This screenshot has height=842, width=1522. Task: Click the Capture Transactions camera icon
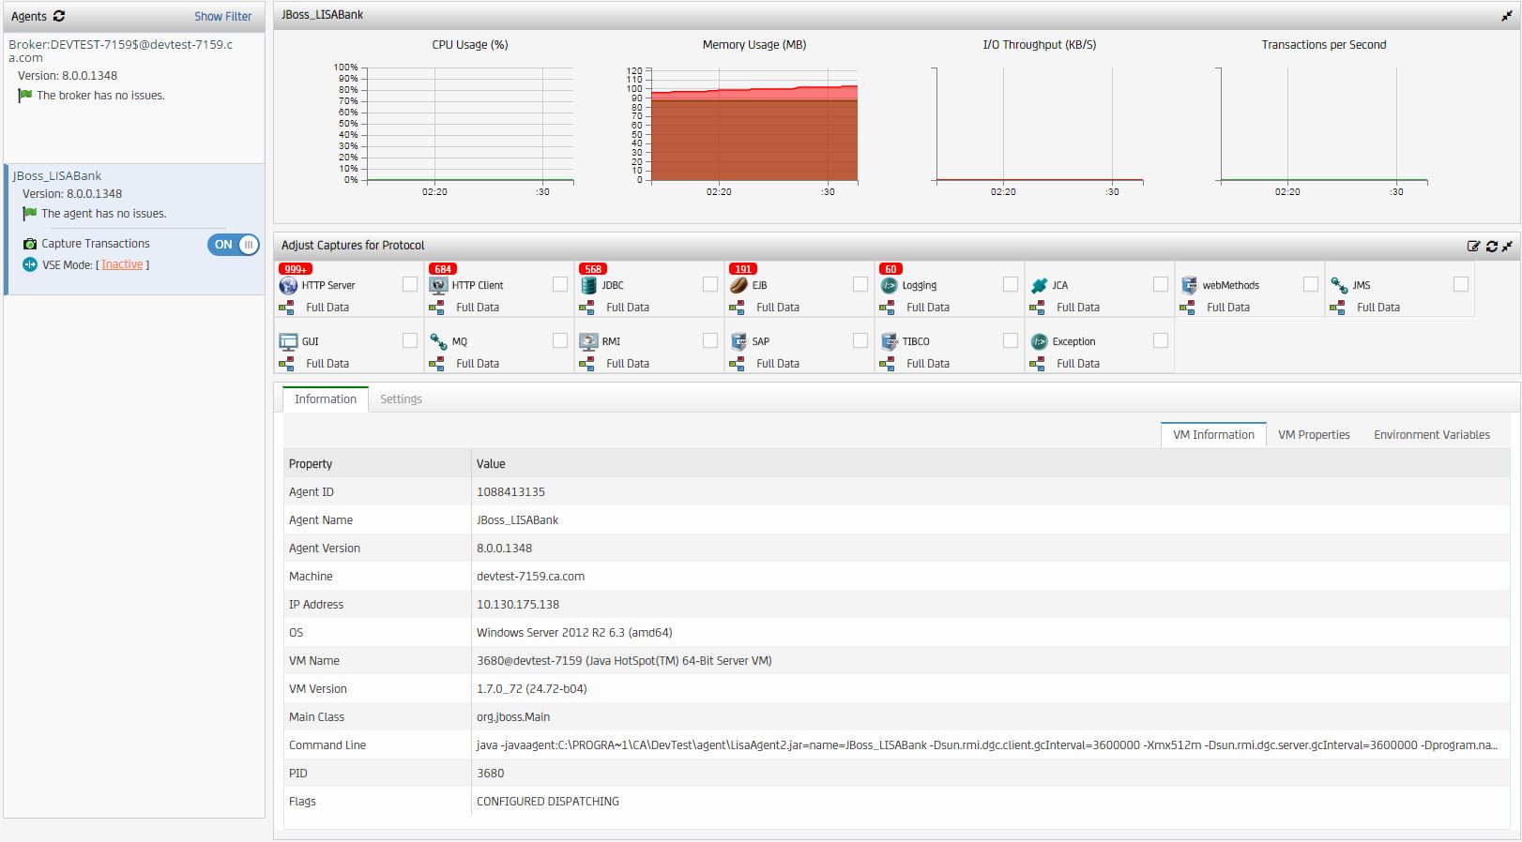click(x=30, y=244)
